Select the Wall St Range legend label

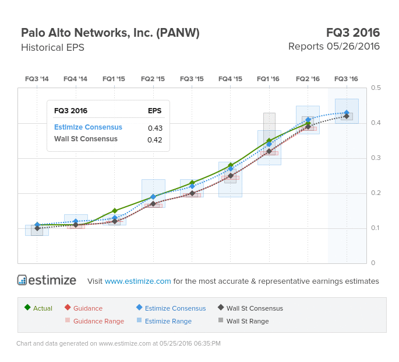[248, 321]
